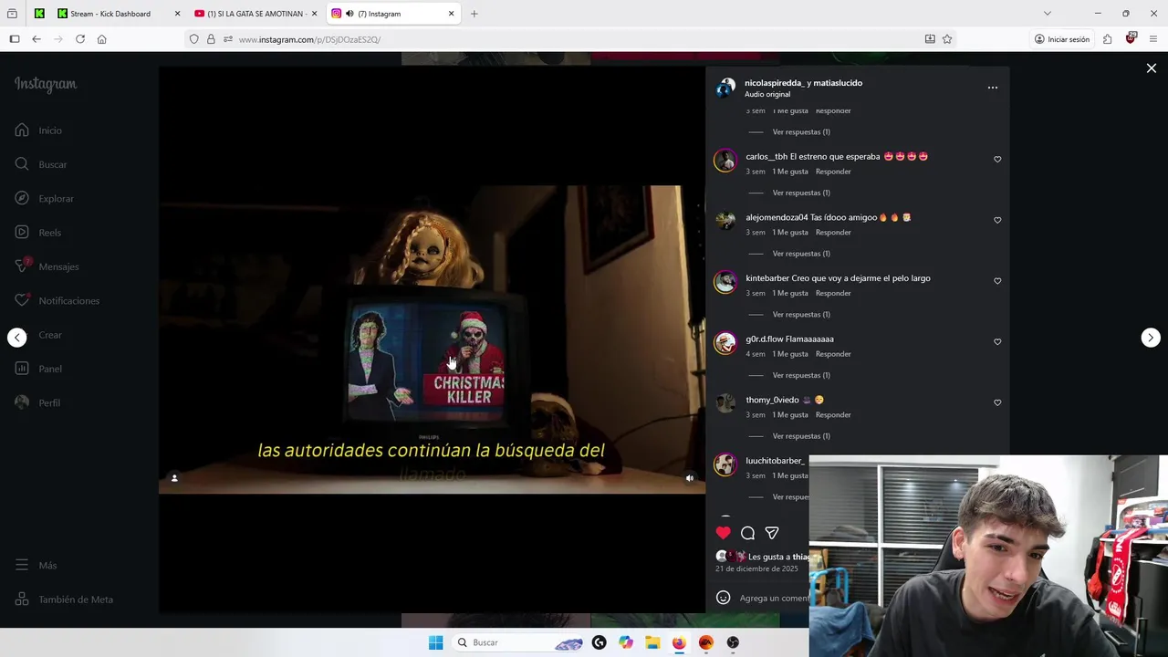1168x657 pixels.
Task: Share the post with the paper plane icon
Action: 772,533
